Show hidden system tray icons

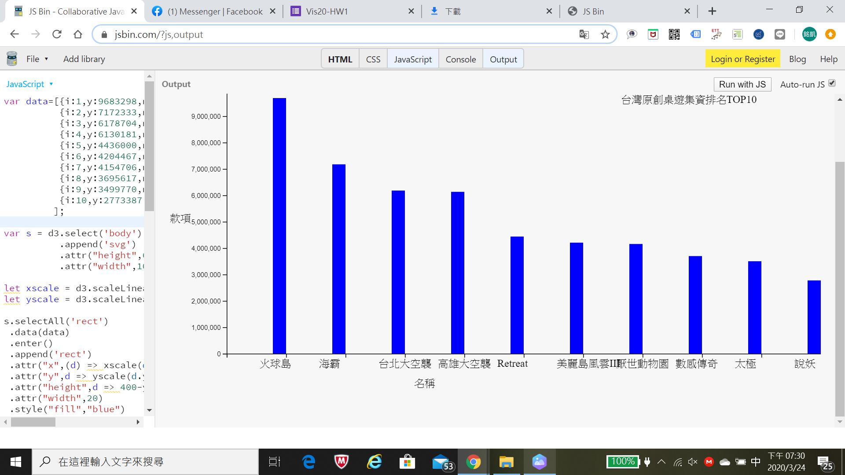pyautogui.click(x=661, y=462)
